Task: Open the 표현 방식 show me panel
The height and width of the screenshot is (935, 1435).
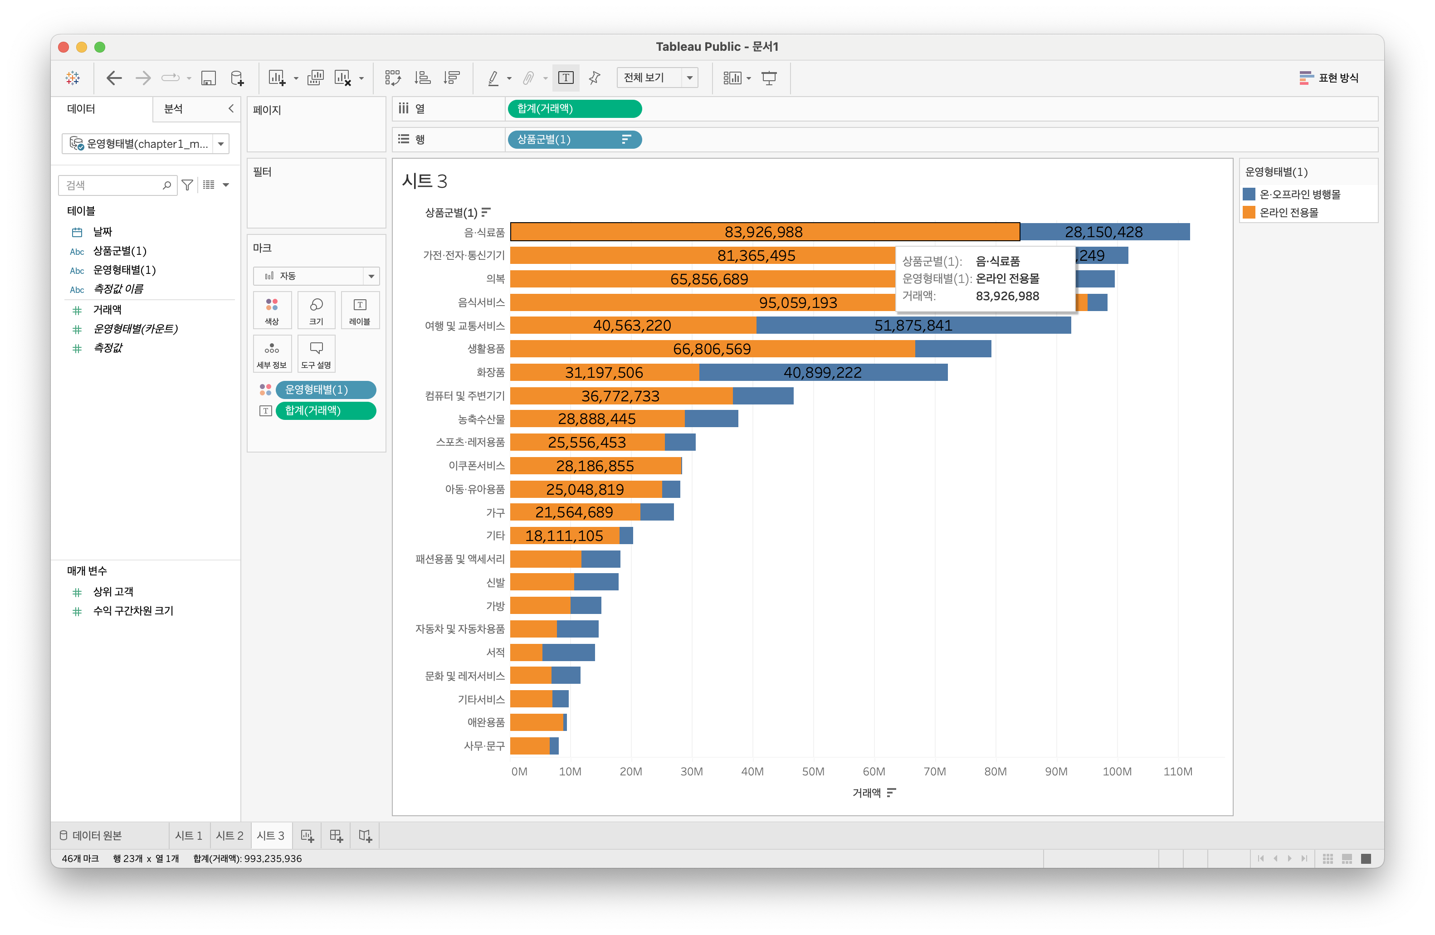Action: 1329,78
